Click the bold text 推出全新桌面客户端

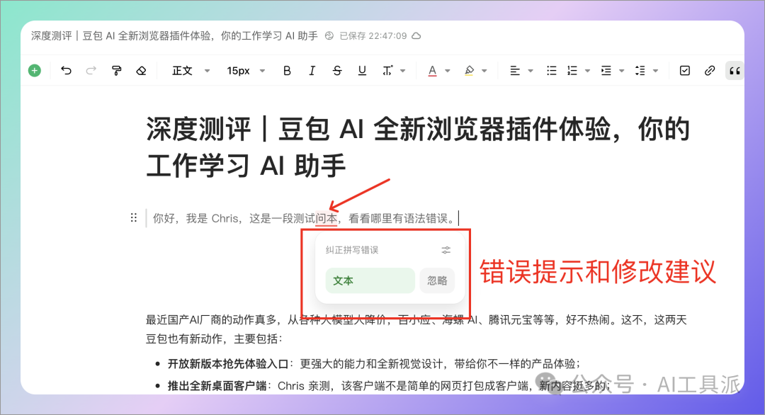point(217,386)
